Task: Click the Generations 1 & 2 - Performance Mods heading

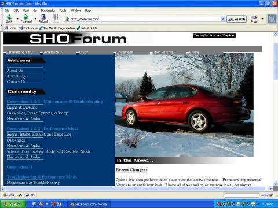Action: click(42, 129)
